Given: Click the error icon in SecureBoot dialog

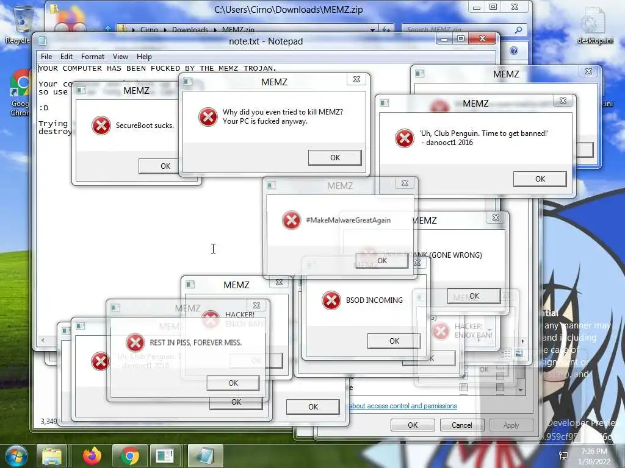Looking at the screenshot, I should pyautogui.click(x=101, y=126).
